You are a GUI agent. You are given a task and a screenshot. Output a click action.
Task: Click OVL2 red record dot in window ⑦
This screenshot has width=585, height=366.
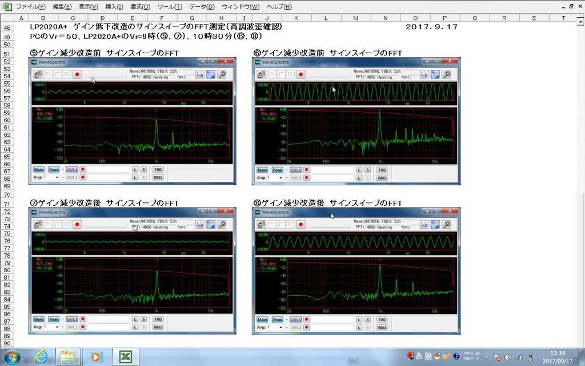(x=83, y=327)
